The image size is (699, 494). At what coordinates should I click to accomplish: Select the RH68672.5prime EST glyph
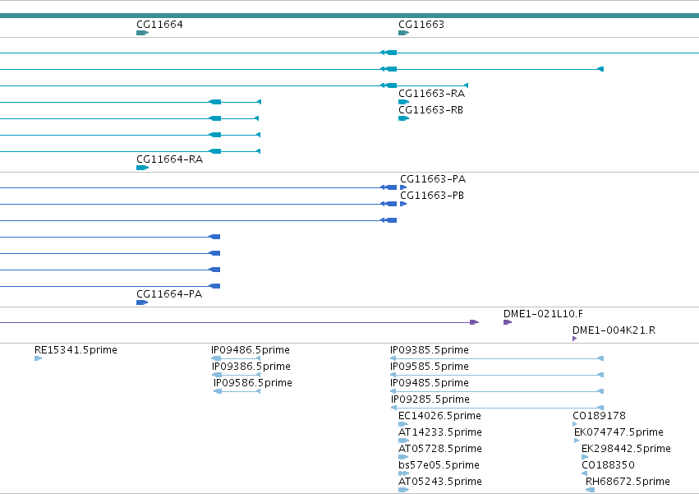[x=590, y=490]
